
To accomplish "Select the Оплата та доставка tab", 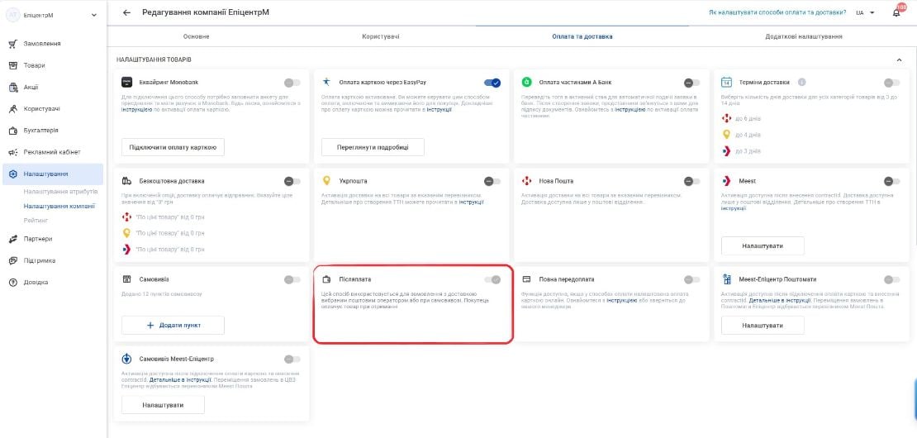I will click(x=582, y=36).
